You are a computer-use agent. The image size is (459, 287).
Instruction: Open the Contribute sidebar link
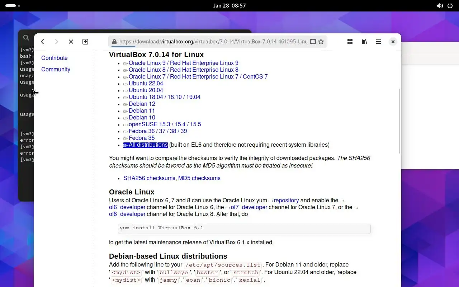[x=54, y=58]
